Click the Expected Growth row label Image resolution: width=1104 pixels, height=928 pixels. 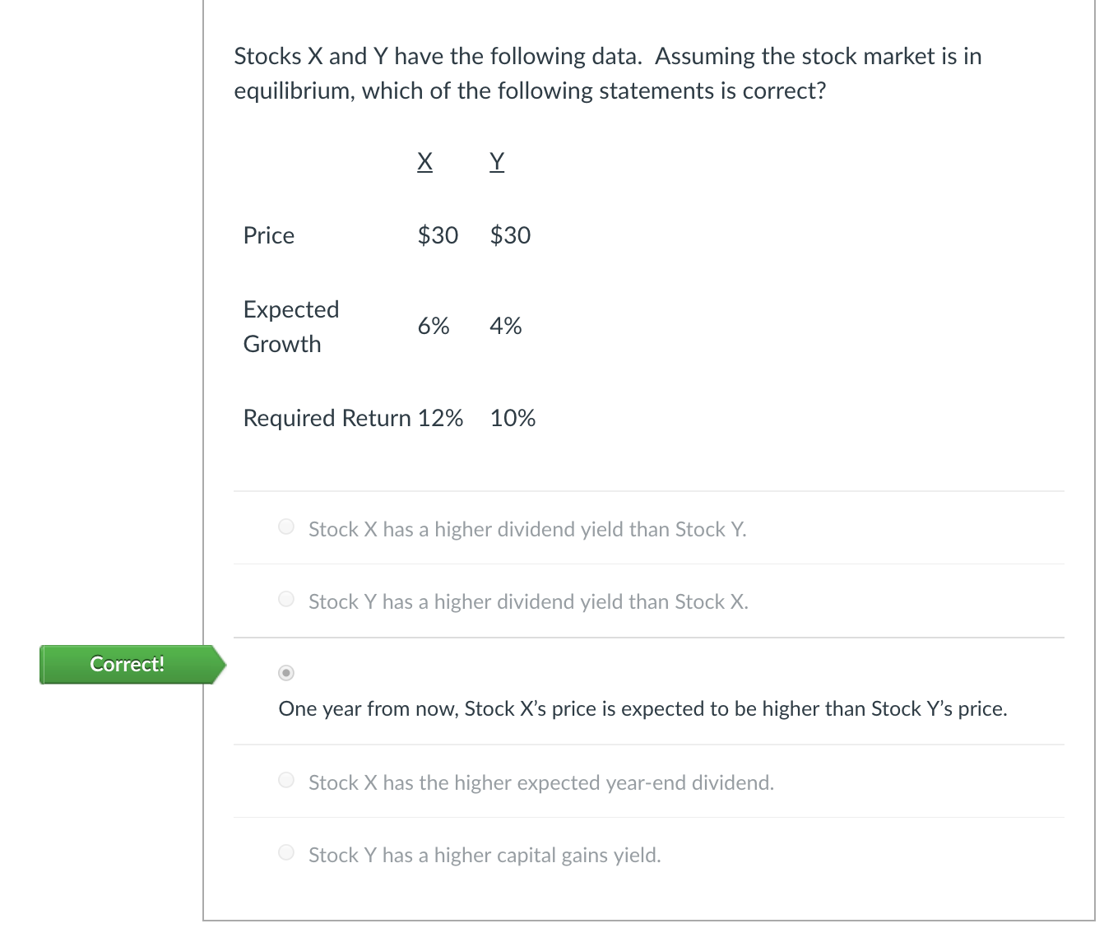(x=291, y=326)
